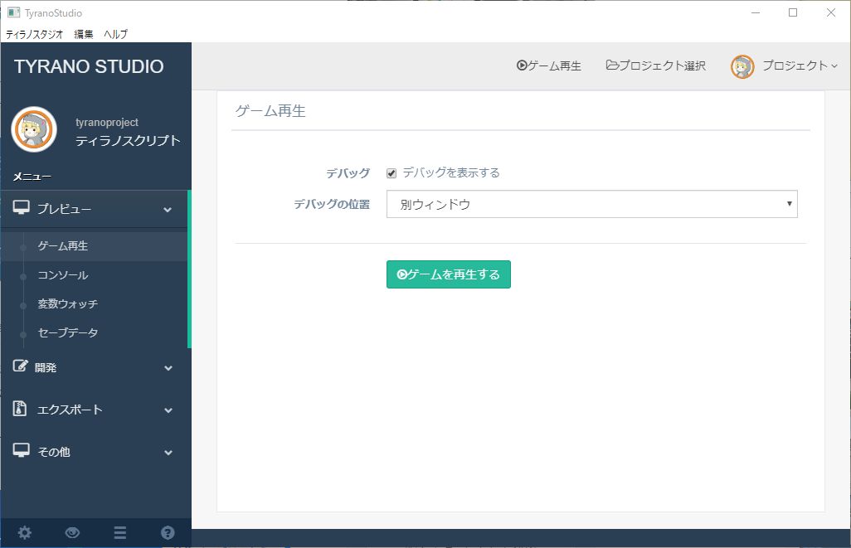Click the monitor icon beside プレビュー
This screenshot has height=548, width=851.
point(22,208)
